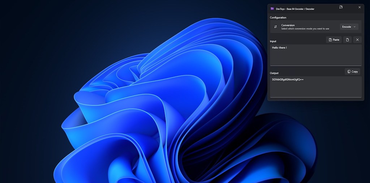Click the DevToys Base 64 Encoder title text
Viewport: 370px width, 183px height.
click(295, 9)
